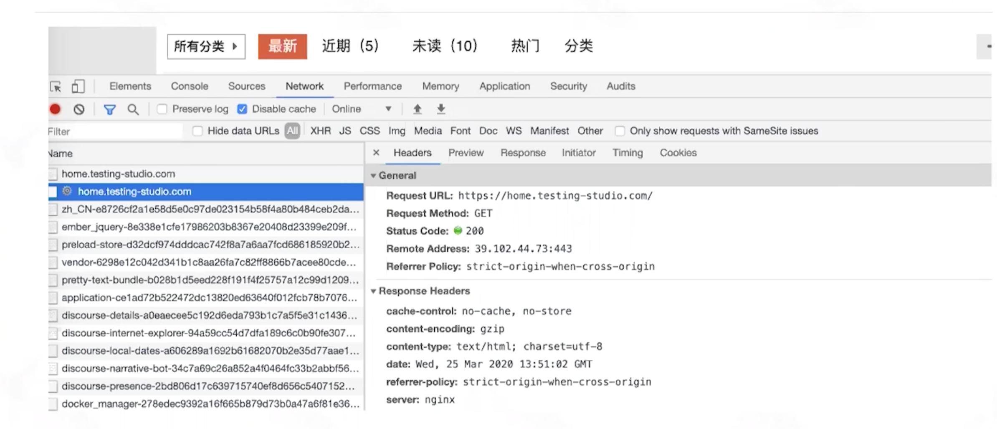Select the inspect element picker icon
The height and width of the screenshot is (429, 997).
[x=56, y=86]
